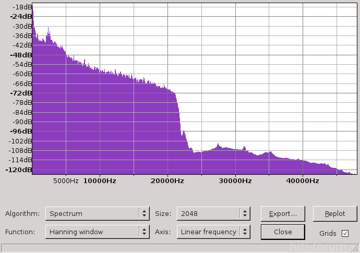This screenshot has height=253, width=360.
Task: Click the Function: label
Action: (20, 232)
